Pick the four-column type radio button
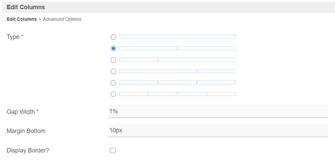The width and height of the screenshot is (335, 161). pyautogui.click(x=113, y=94)
